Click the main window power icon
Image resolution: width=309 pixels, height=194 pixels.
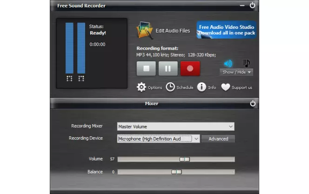point(252,5)
